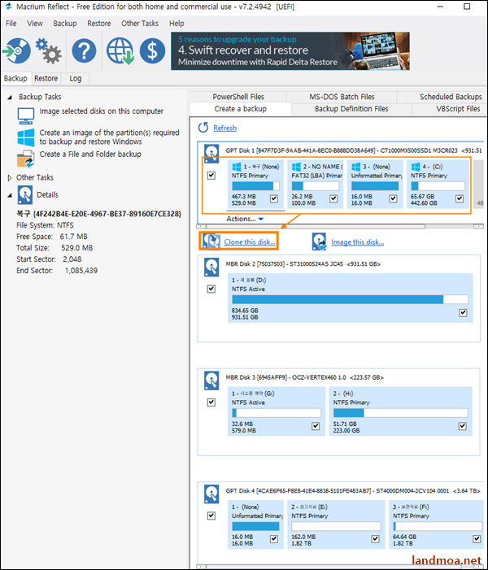Viewport: 488px width, 570px height.
Task: Open the File menu
Action: (x=11, y=24)
